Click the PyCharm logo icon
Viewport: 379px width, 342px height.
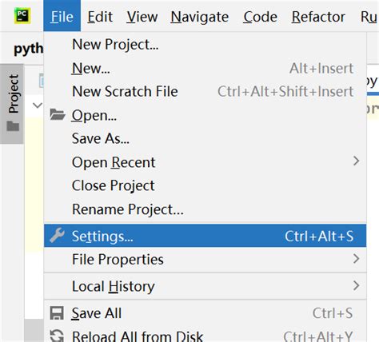[x=22, y=16]
